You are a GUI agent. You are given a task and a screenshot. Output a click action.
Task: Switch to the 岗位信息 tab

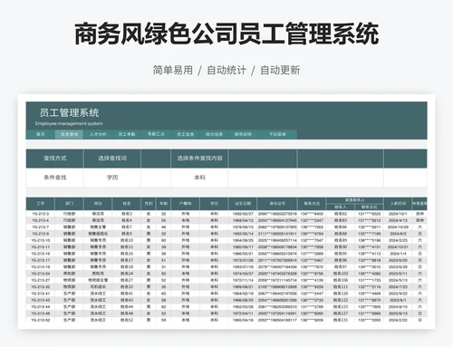(x=214, y=134)
